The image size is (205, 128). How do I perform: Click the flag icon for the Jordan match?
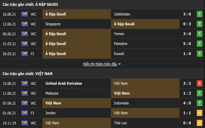pos(24,113)
